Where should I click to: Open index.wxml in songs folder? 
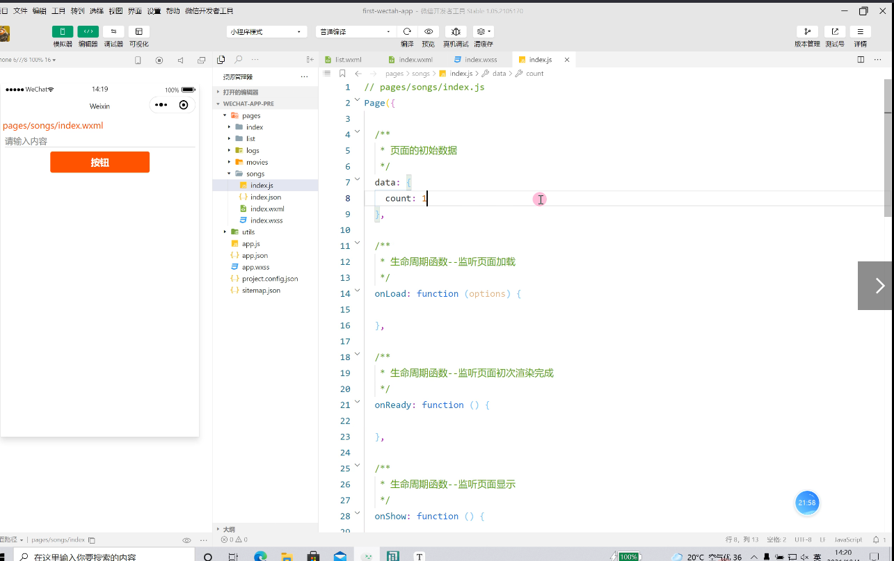click(x=266, y=209)
